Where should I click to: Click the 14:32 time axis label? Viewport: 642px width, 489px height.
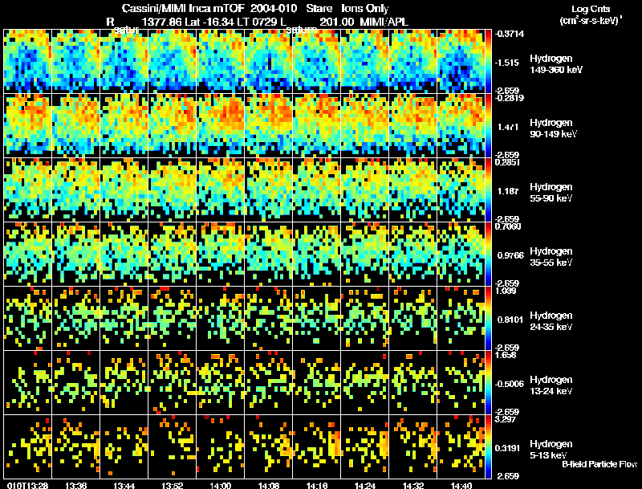tap(413, 486)
